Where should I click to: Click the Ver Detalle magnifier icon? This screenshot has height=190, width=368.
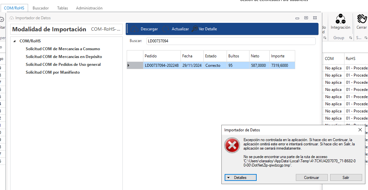click(x=194, y=29)
